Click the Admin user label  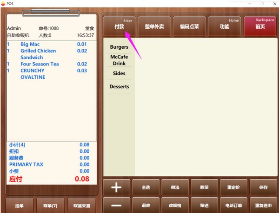click(x=14, y=28)
